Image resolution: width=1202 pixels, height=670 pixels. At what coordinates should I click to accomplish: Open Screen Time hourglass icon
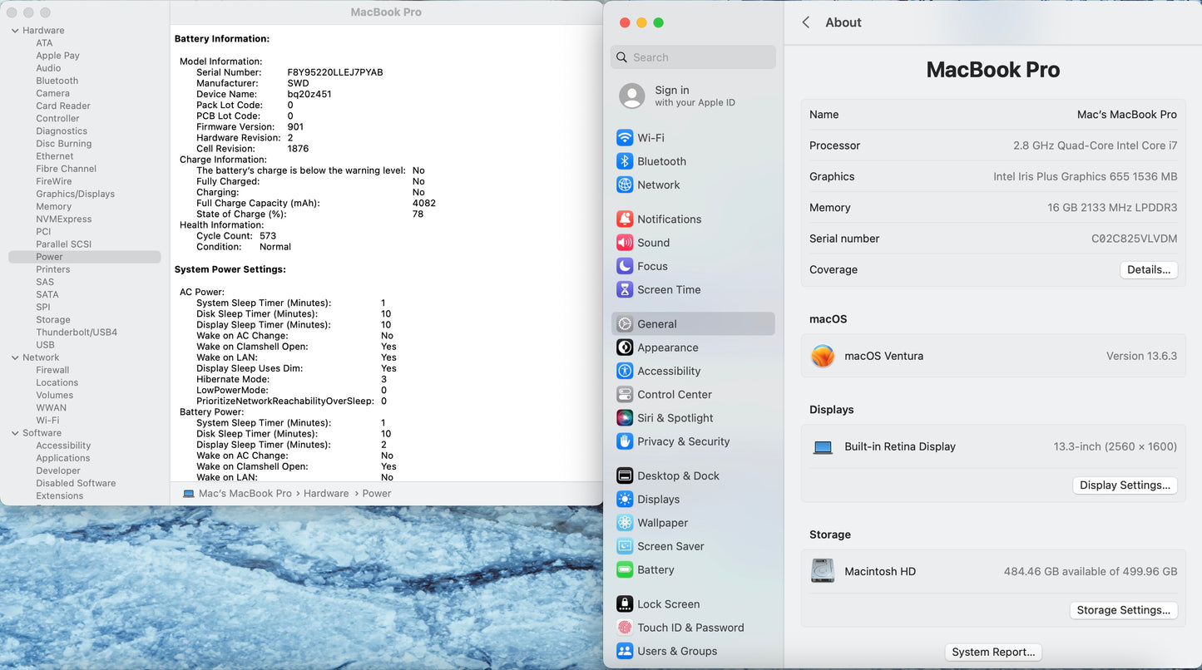coord(625,289)
